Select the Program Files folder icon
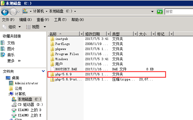The image size is (193, 120). tap(52, 54)
